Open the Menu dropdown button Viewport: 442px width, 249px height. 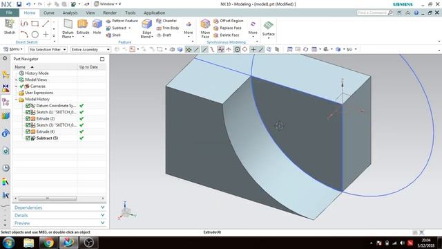pyautogui.click(x=13, y=49)
